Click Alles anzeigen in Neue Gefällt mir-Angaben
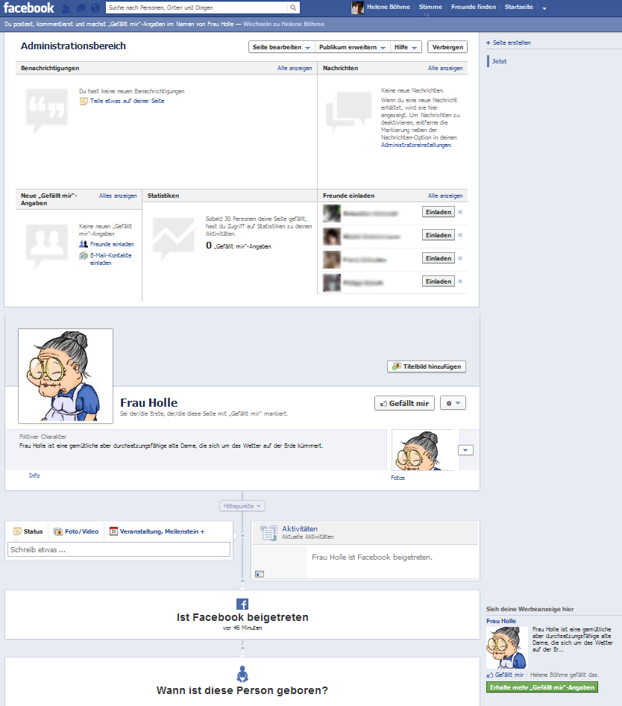Viewport: 622px width, 706px height. click(118, 196)
